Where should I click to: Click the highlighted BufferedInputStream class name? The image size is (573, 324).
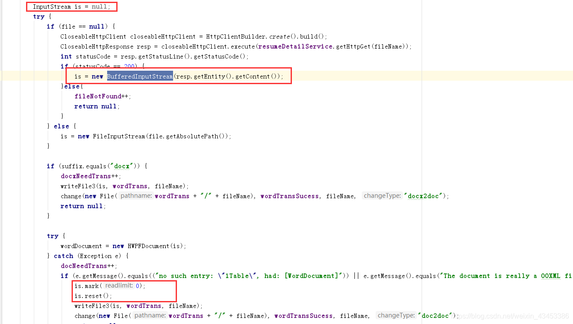(140, 76)
